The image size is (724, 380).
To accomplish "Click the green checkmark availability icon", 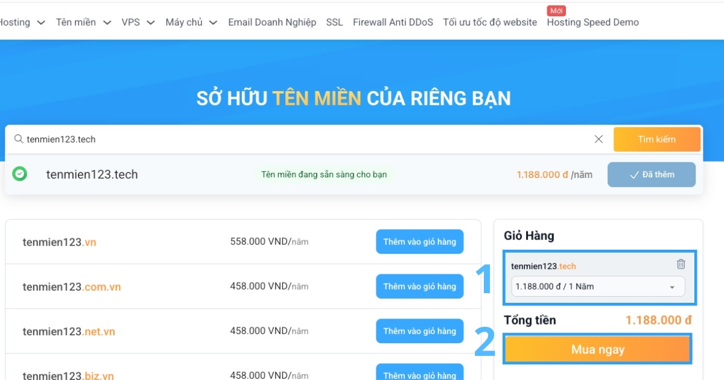I will 20,174.
